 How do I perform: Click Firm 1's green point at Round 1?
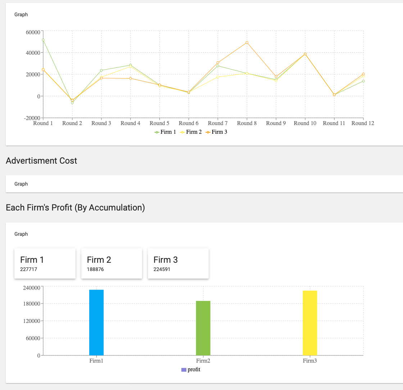point(43,40)
